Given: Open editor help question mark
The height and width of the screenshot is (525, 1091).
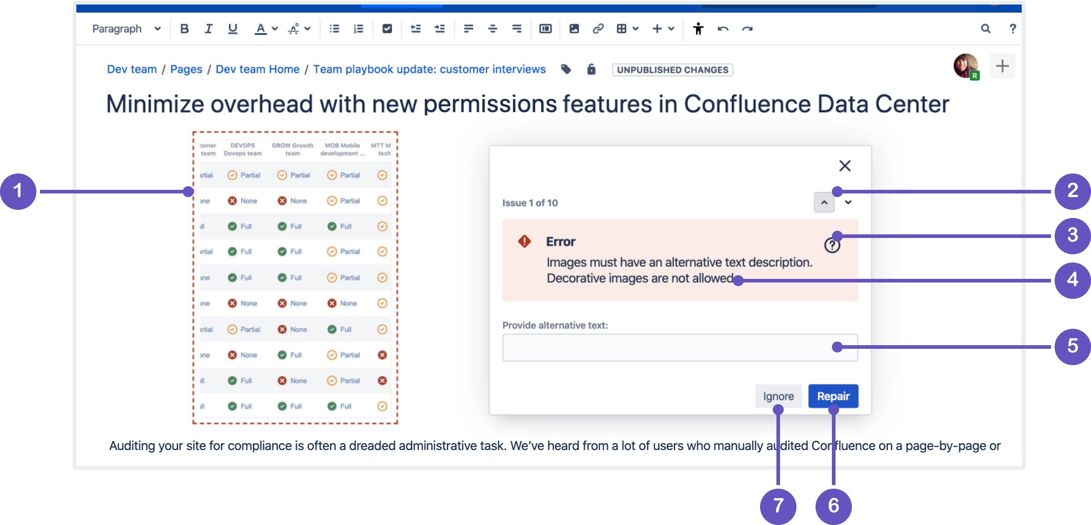Looking at the screenshot, I should 1012,29.
